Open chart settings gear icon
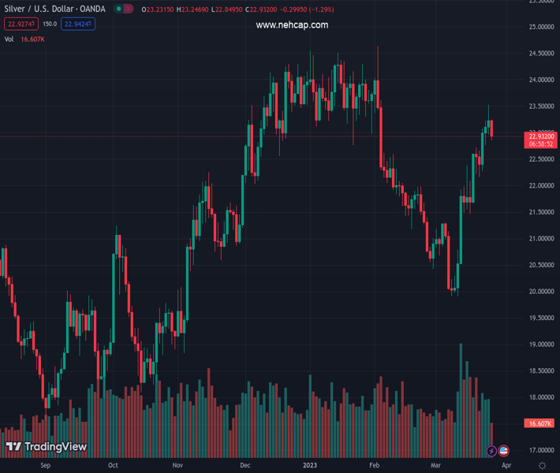Image resolution: width=560 pixels, height=473 pixels. (542, 465)
